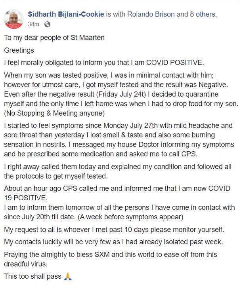Click the "My contacts luckily will be very few" line
Image resolution: width=243 pixels, height=287 pixels.
coord(113,242)
